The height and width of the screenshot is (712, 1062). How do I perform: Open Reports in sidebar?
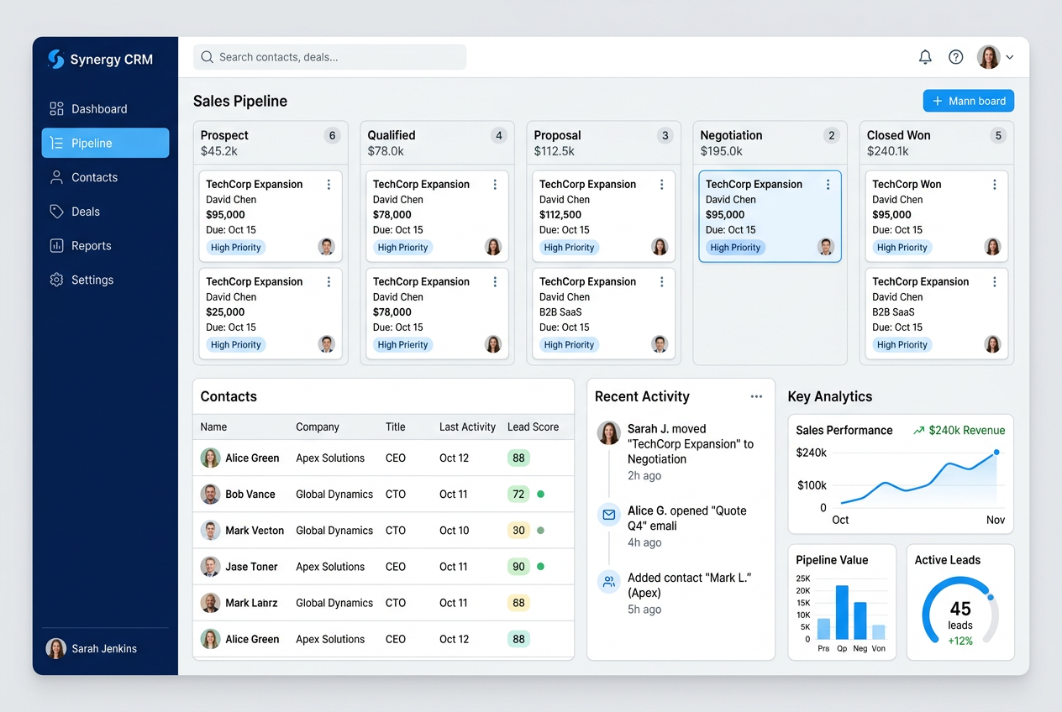105,246
